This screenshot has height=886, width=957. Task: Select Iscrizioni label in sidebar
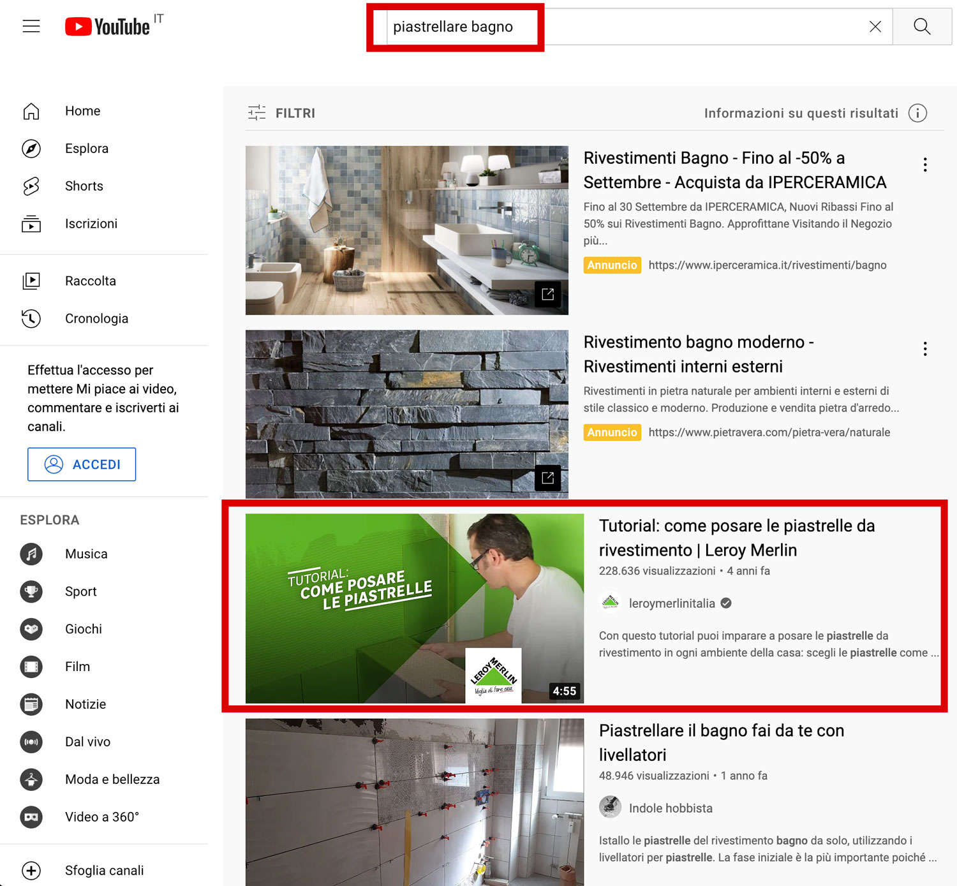(x=91, y=224)
